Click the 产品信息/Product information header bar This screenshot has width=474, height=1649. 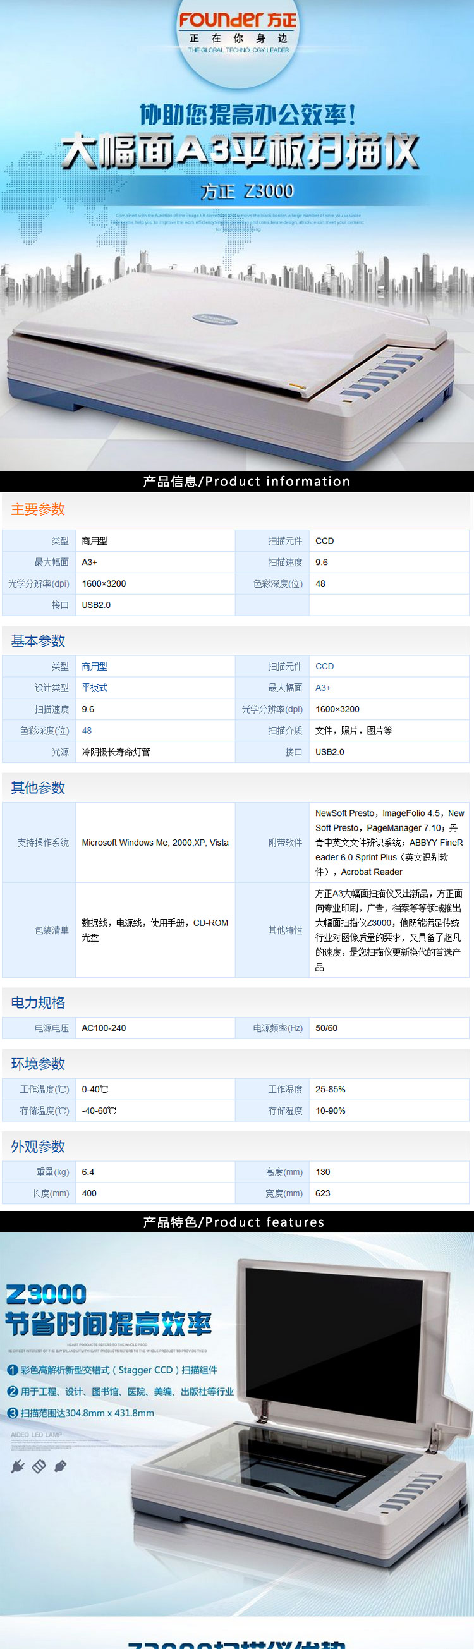pos(236,482)
